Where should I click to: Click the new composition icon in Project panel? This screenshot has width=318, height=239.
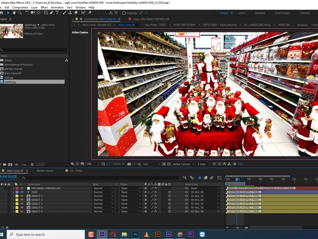[10, 164]
